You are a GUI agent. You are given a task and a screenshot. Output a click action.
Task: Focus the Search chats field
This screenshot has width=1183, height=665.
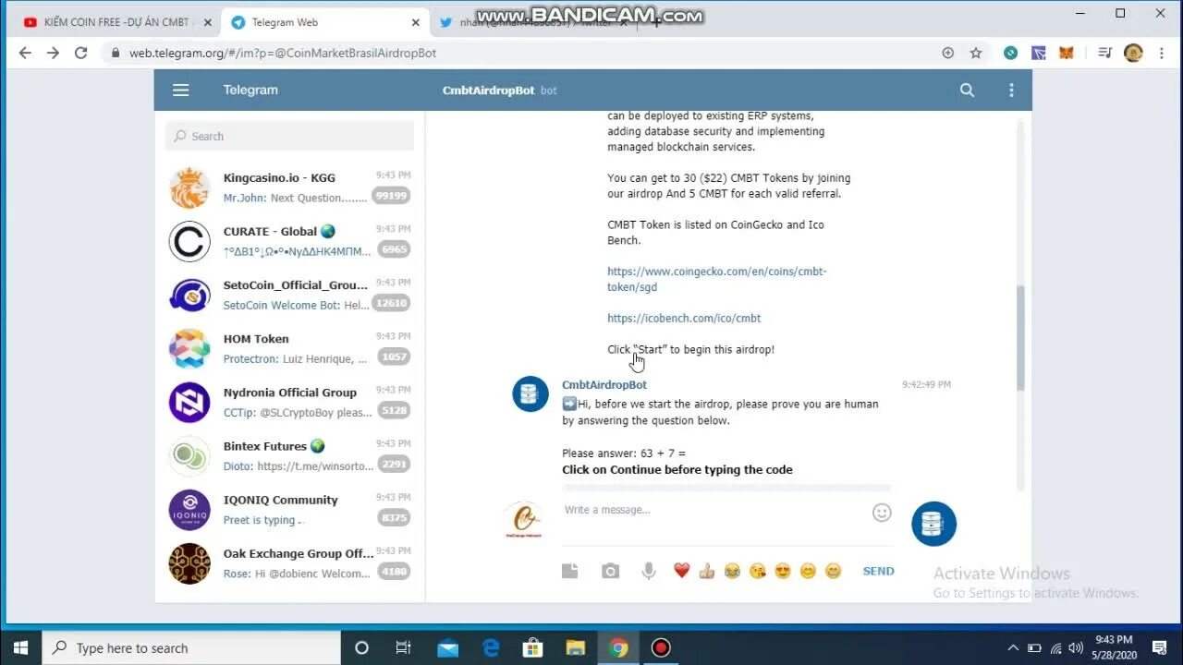pyautogui.click(x=290, y=136)
